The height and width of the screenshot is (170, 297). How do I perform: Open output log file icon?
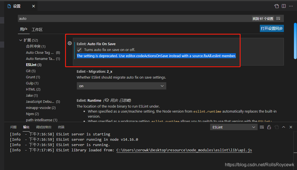click(x=277, y=127)
